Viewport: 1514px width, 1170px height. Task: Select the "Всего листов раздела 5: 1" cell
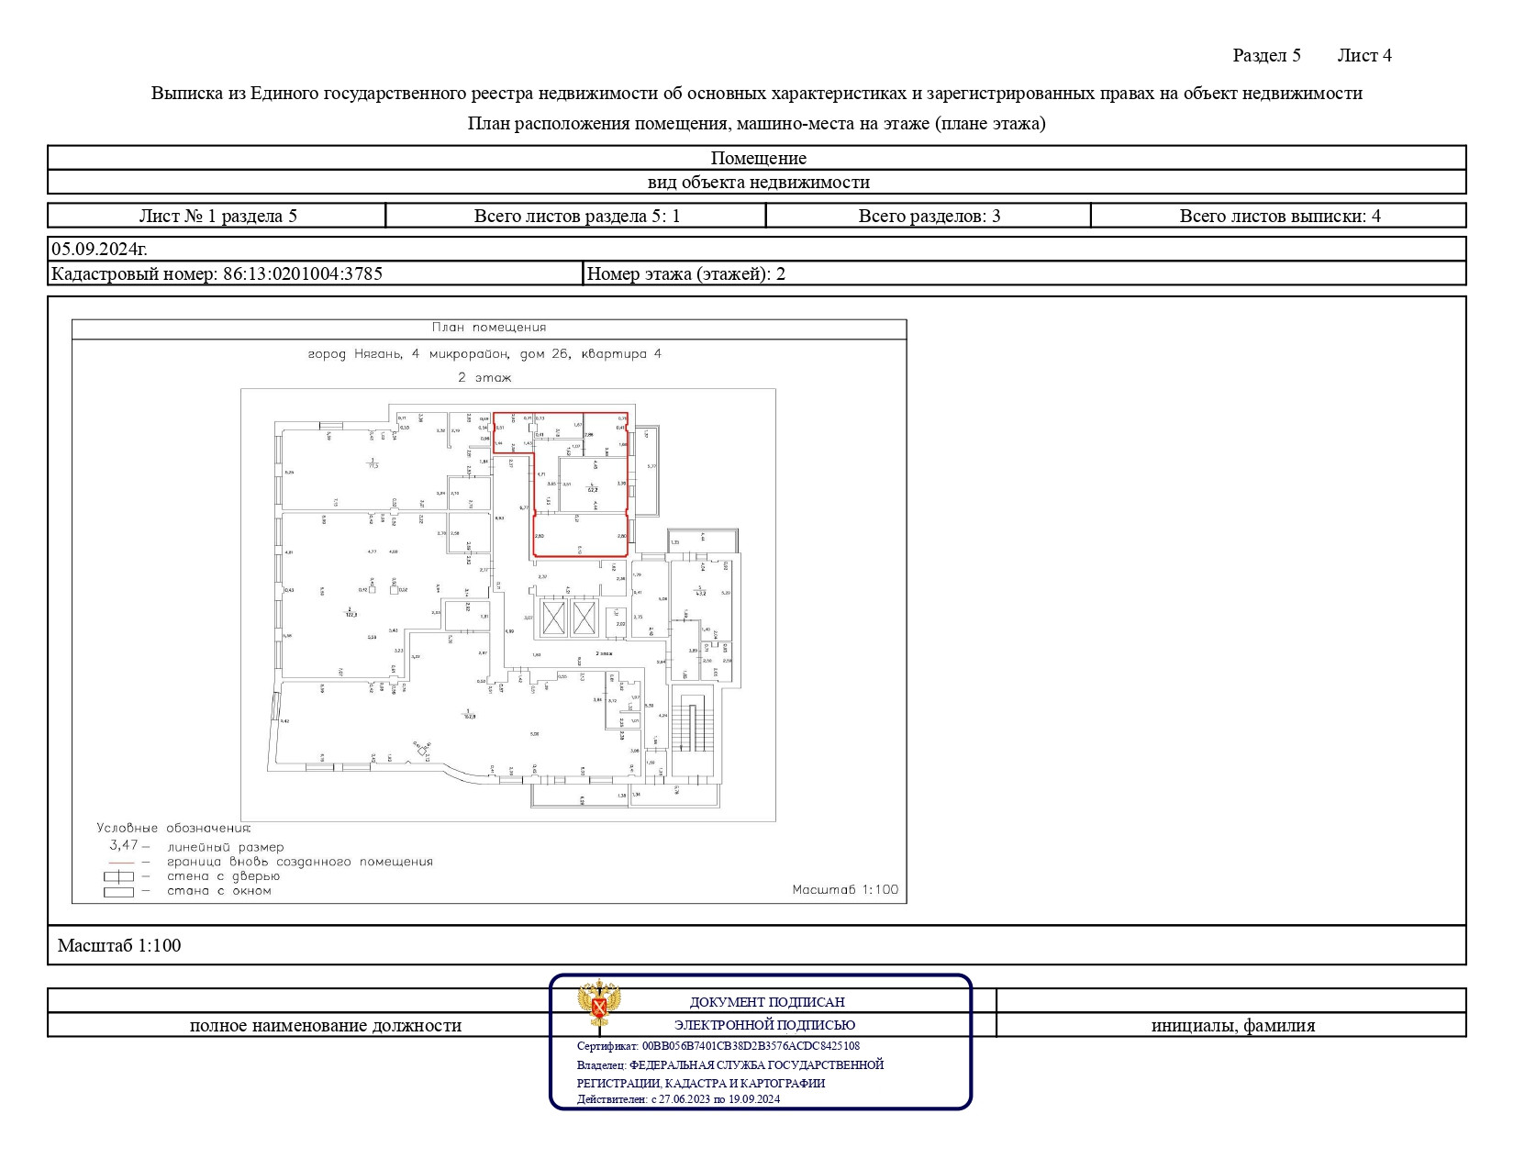pyautogui.click(x=576, y=216)
